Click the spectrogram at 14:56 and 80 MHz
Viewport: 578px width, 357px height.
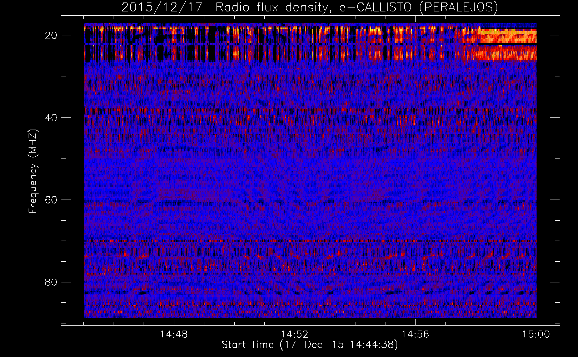click(415, 282)
